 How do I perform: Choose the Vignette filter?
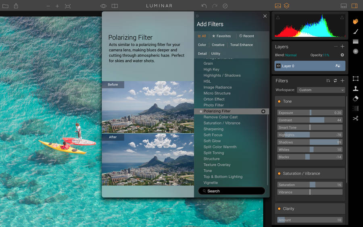(211, 183)
